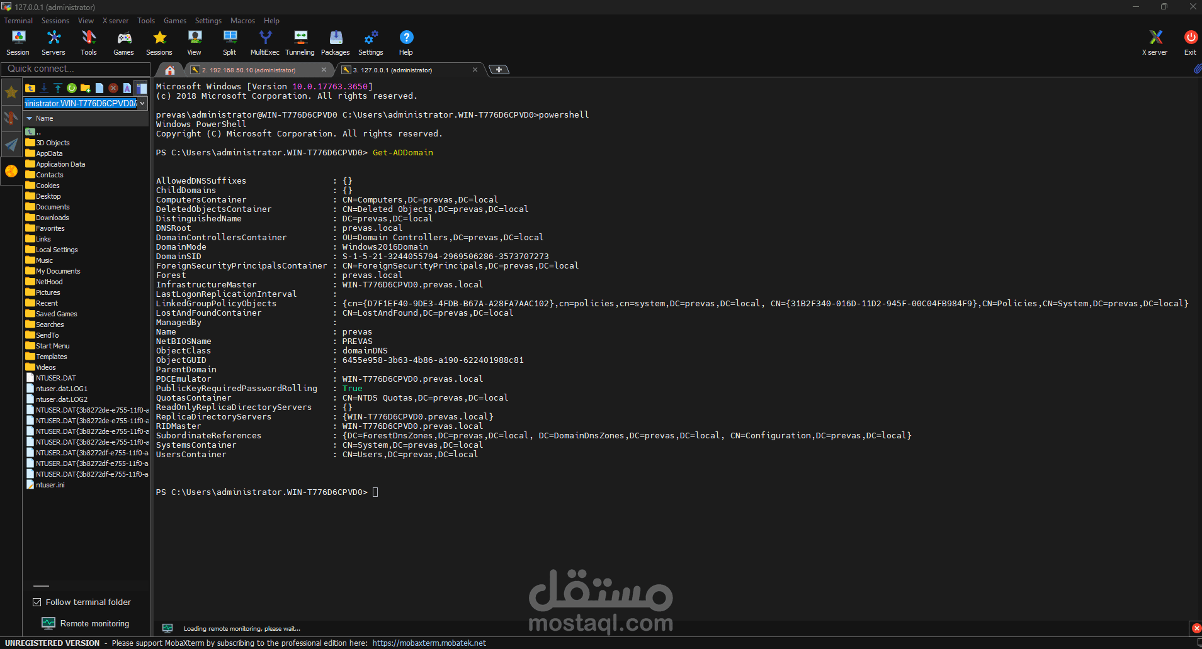Image resolution: width=1202 pixels, height=649 pixels.
Task: Open the Help question-mark toolbar icon
Action: [406, 43]
